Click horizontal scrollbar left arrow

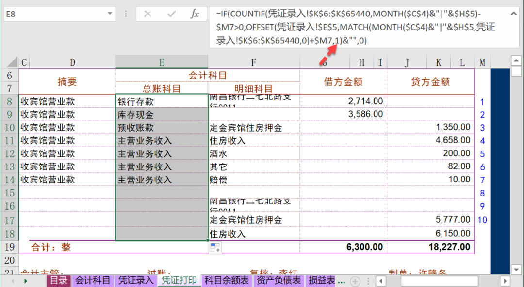click(381, 281)
